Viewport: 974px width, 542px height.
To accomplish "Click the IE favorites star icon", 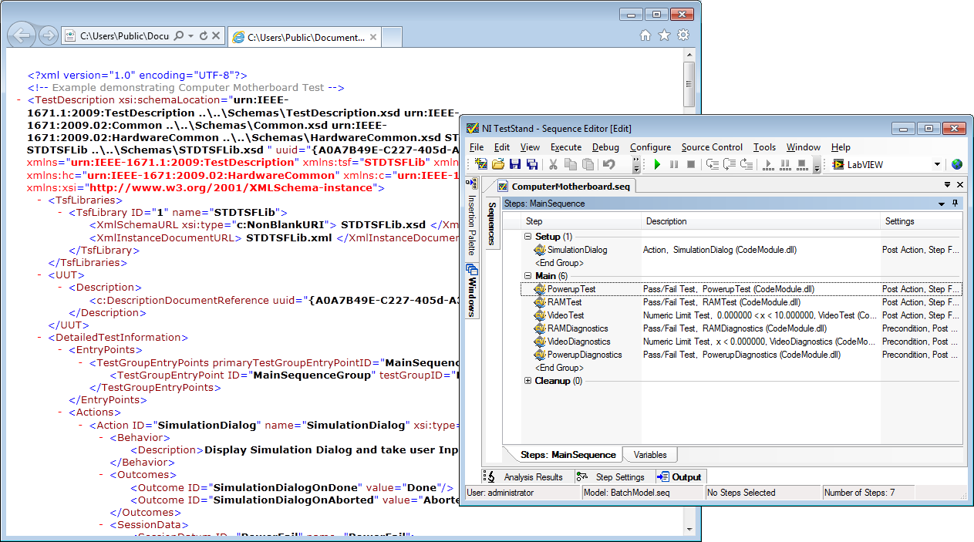I will (x=664, y=35).
